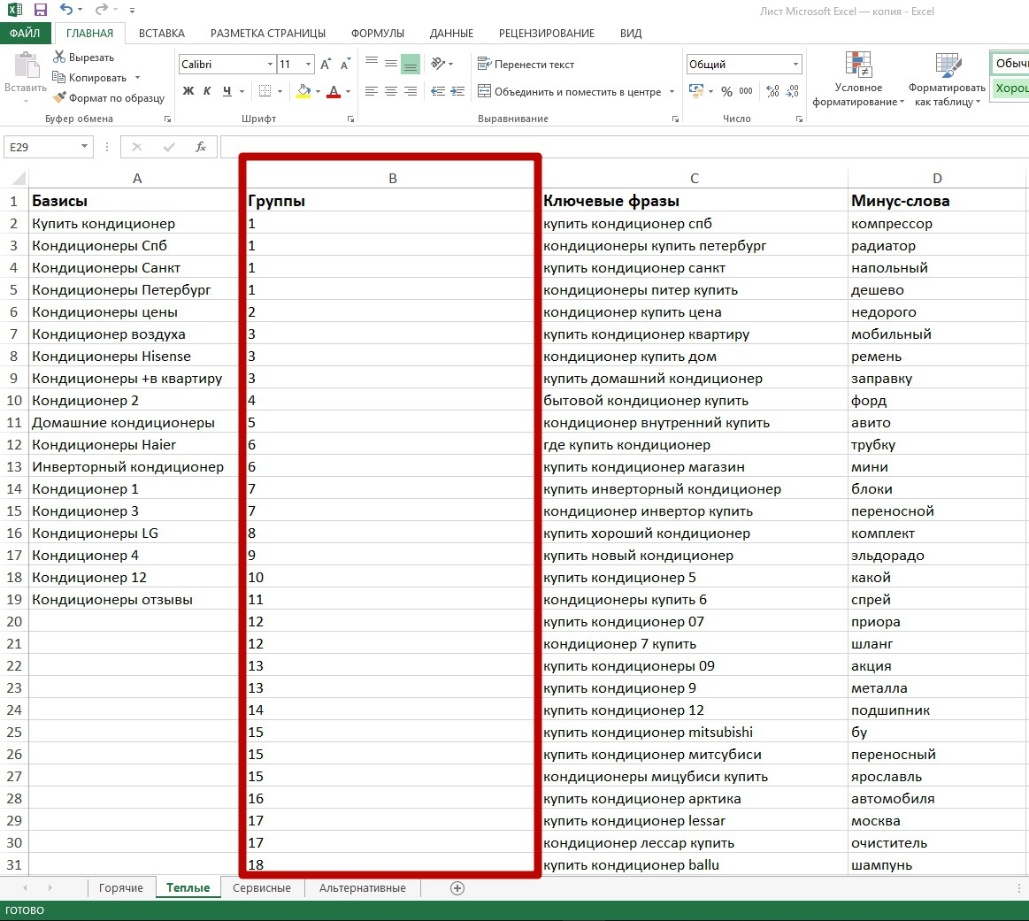Align text to the middle of cell
Image resolution: width=1029 pixels, height=921 pixels.
391,63
